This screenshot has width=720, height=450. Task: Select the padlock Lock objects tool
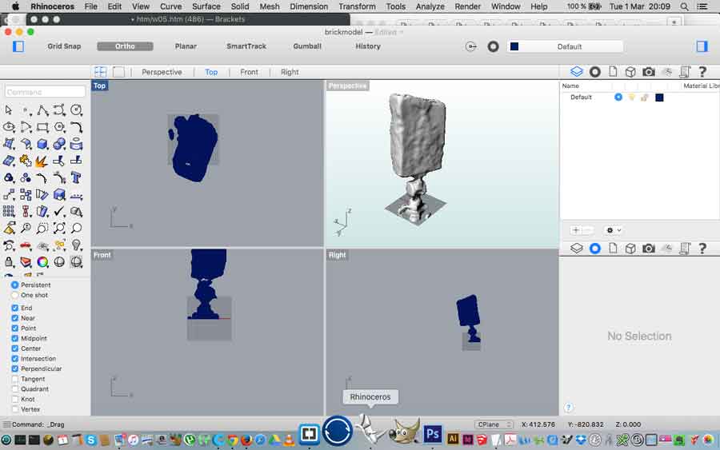(x=9, y=262)
